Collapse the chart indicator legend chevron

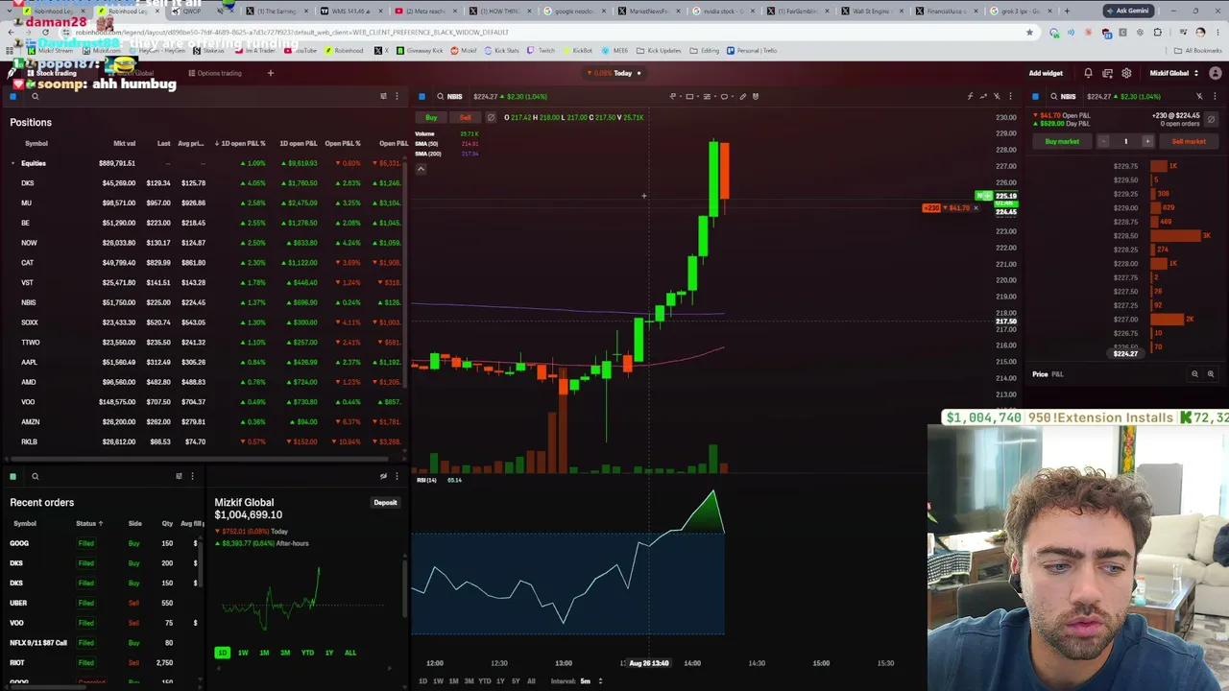click(420, 169)
